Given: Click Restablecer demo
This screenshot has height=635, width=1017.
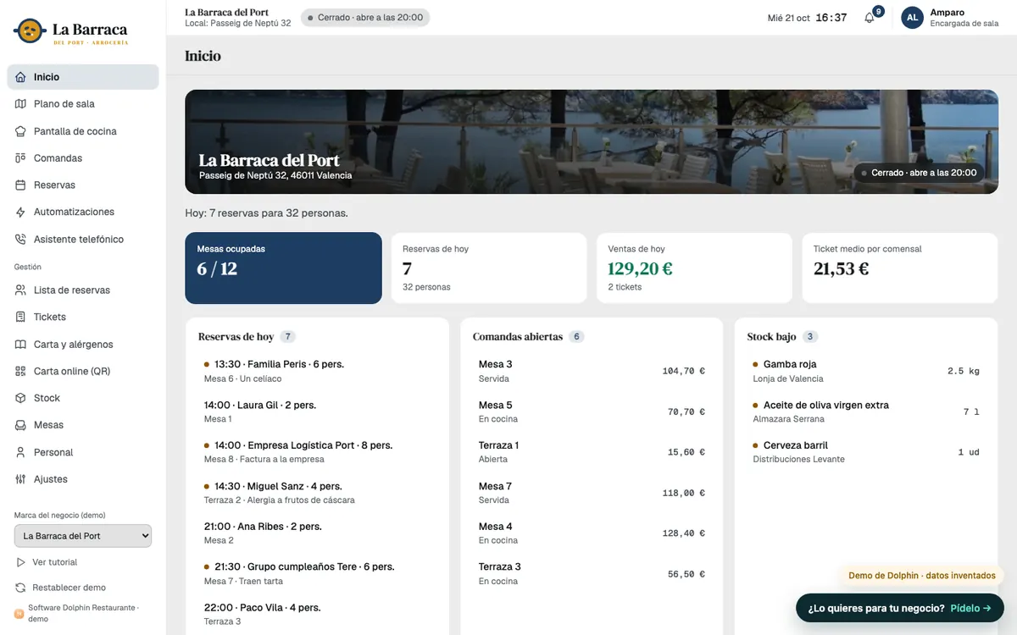Looking at the screenshot, I should [x=69, y=588].
